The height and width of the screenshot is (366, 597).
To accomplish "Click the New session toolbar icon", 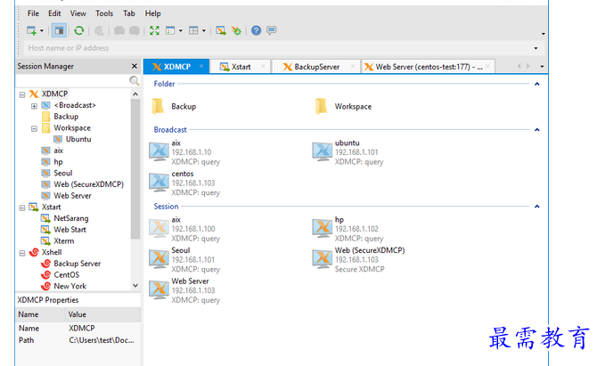I will [x=31, y=30].
